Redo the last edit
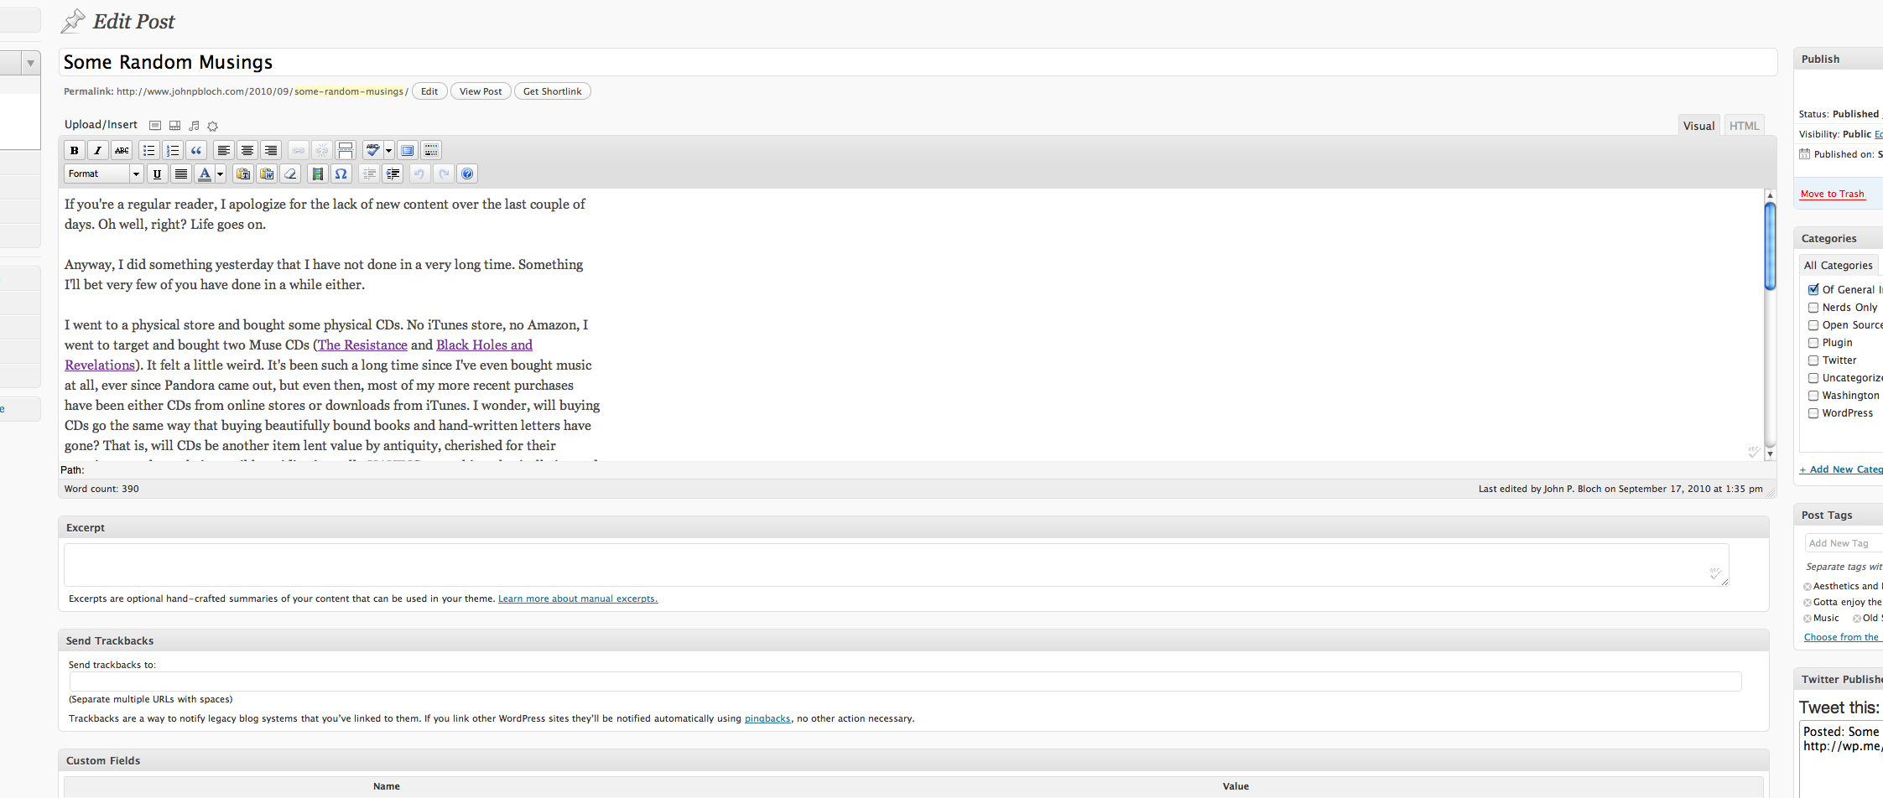 [443, 174]
